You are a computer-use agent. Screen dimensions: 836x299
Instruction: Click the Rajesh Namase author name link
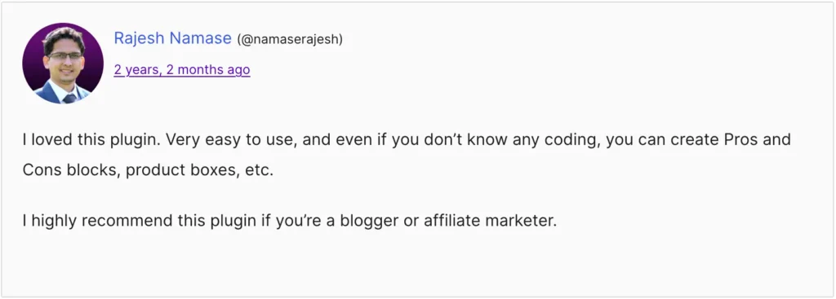coord(173,38)
